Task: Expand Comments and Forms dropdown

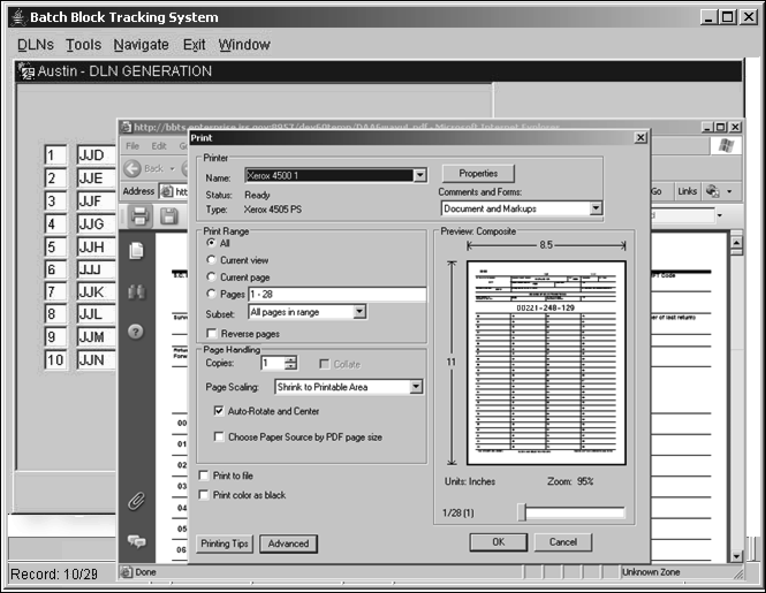Action: [x=596, y=208]
